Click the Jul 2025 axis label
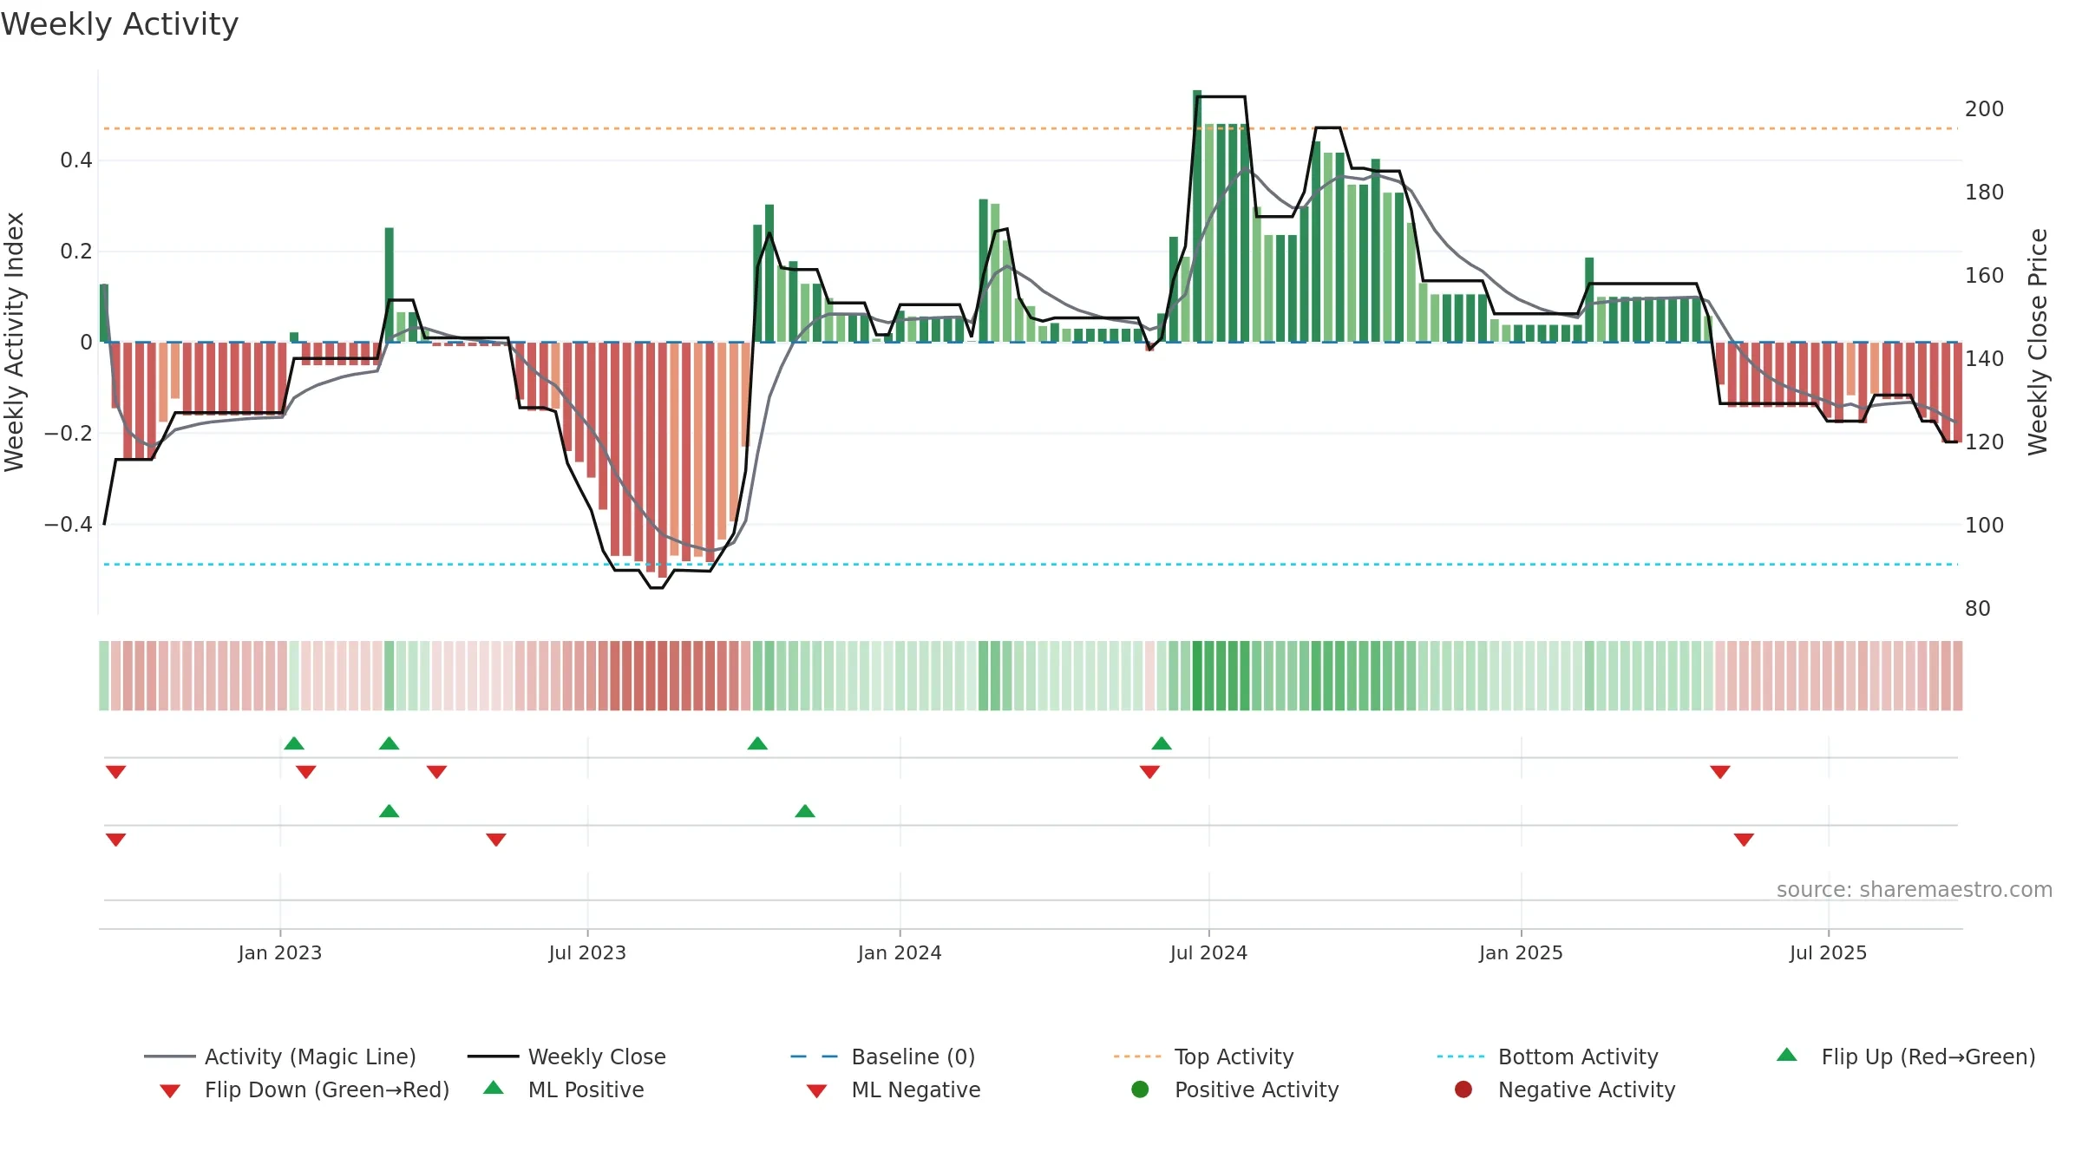The image size is (2082, 1171). click(x=1828, y=952)
